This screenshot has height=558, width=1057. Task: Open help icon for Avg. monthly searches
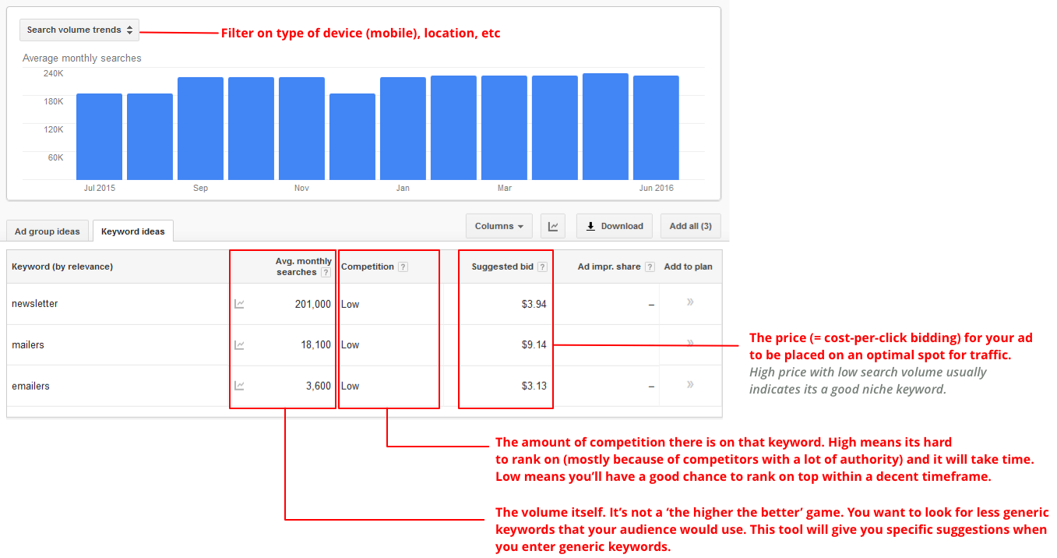pos(326,273)
